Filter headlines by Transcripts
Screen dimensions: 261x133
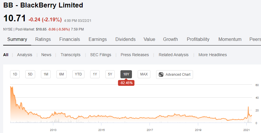[71, 55]
